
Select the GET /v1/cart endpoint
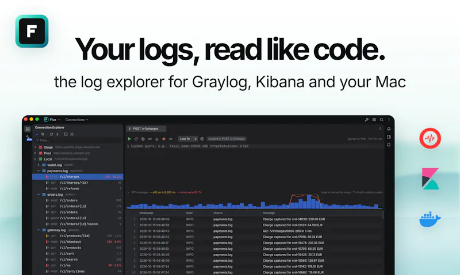(78, 254)
